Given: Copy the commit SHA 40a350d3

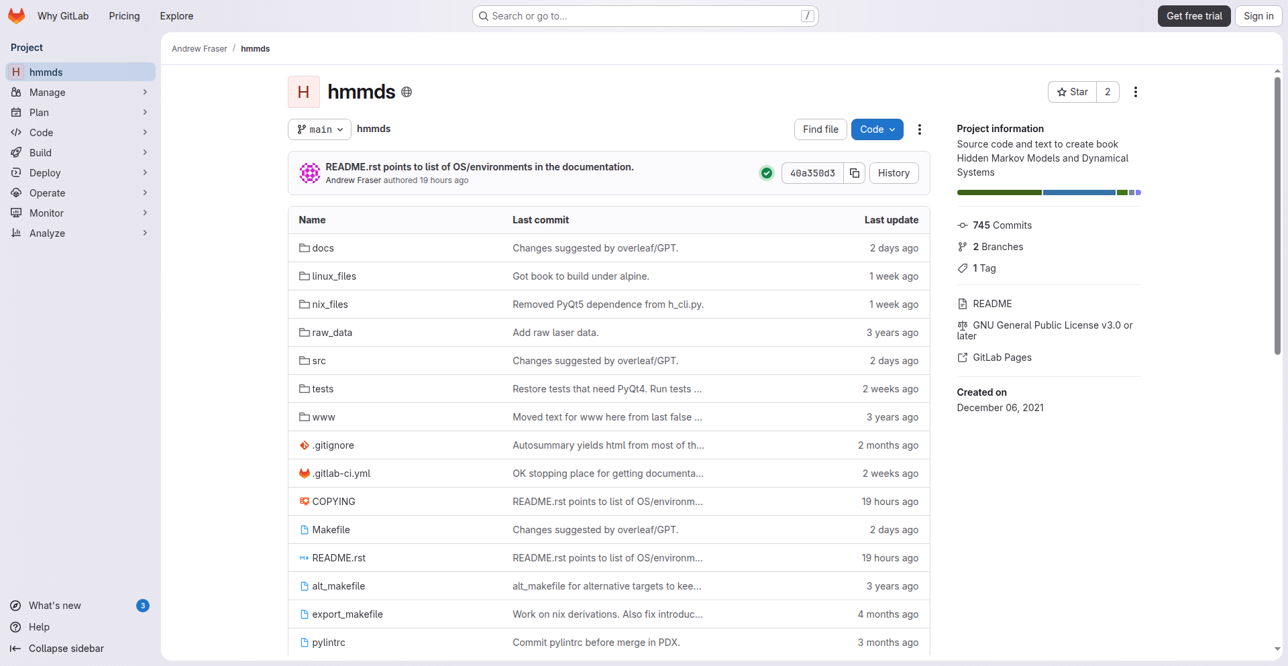Looking at the screenshot, I should click(854, 173).
